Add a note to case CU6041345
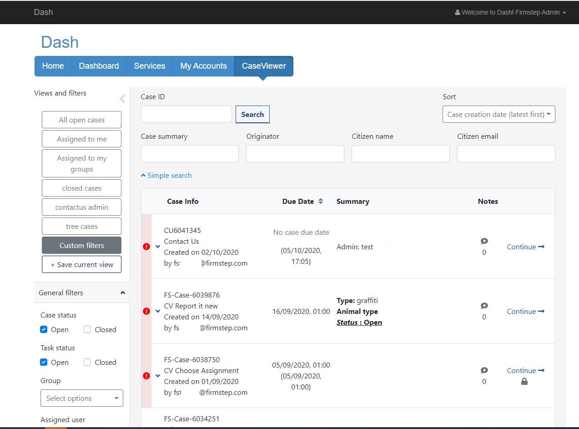 click(484, 241)
